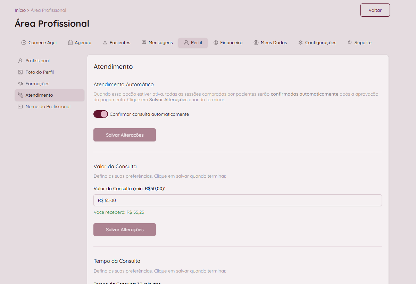The image size is (416, 284).
Task: Click the person icon next to Pacientes
Action: pyautogui.click(x=105, y=43)
